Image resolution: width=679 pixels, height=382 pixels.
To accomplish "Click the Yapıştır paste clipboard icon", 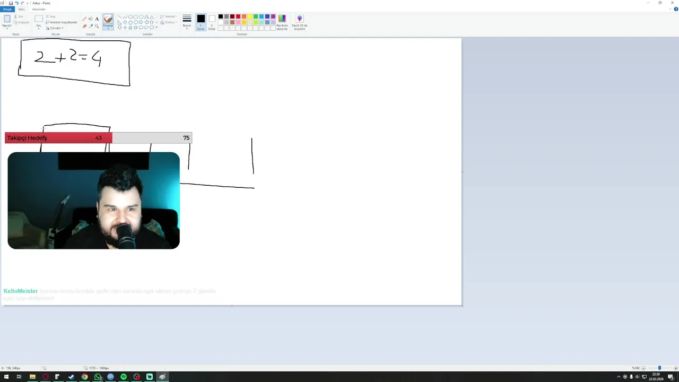I will (x=7, y=19).
